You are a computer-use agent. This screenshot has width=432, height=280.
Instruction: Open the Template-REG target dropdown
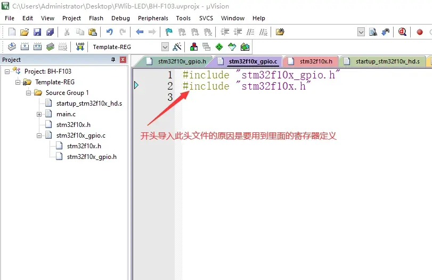pos(165,47)
